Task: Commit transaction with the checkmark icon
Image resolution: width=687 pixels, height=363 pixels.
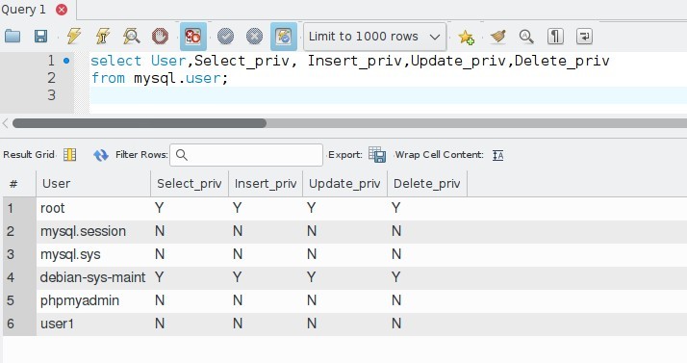Action: (226, 37)
